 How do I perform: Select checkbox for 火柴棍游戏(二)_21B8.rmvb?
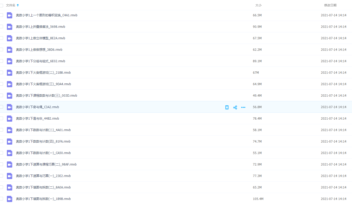click(2, 72)
